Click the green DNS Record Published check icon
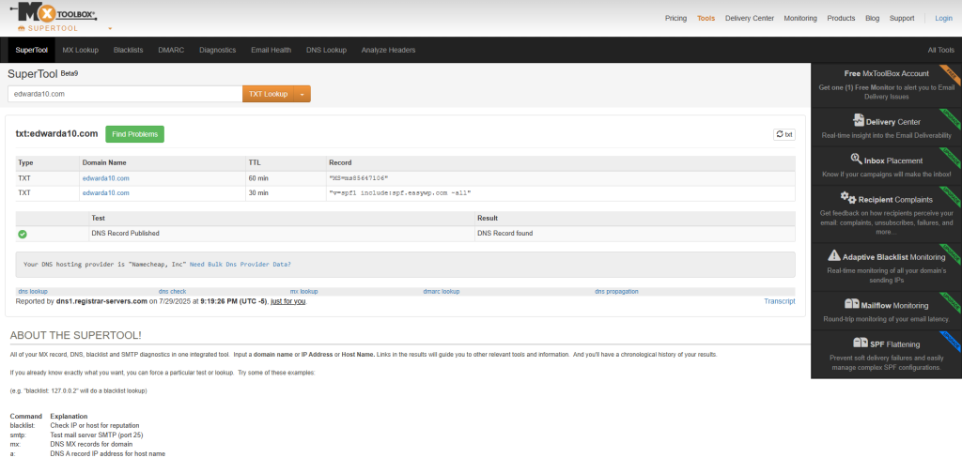 click(23, 235)
